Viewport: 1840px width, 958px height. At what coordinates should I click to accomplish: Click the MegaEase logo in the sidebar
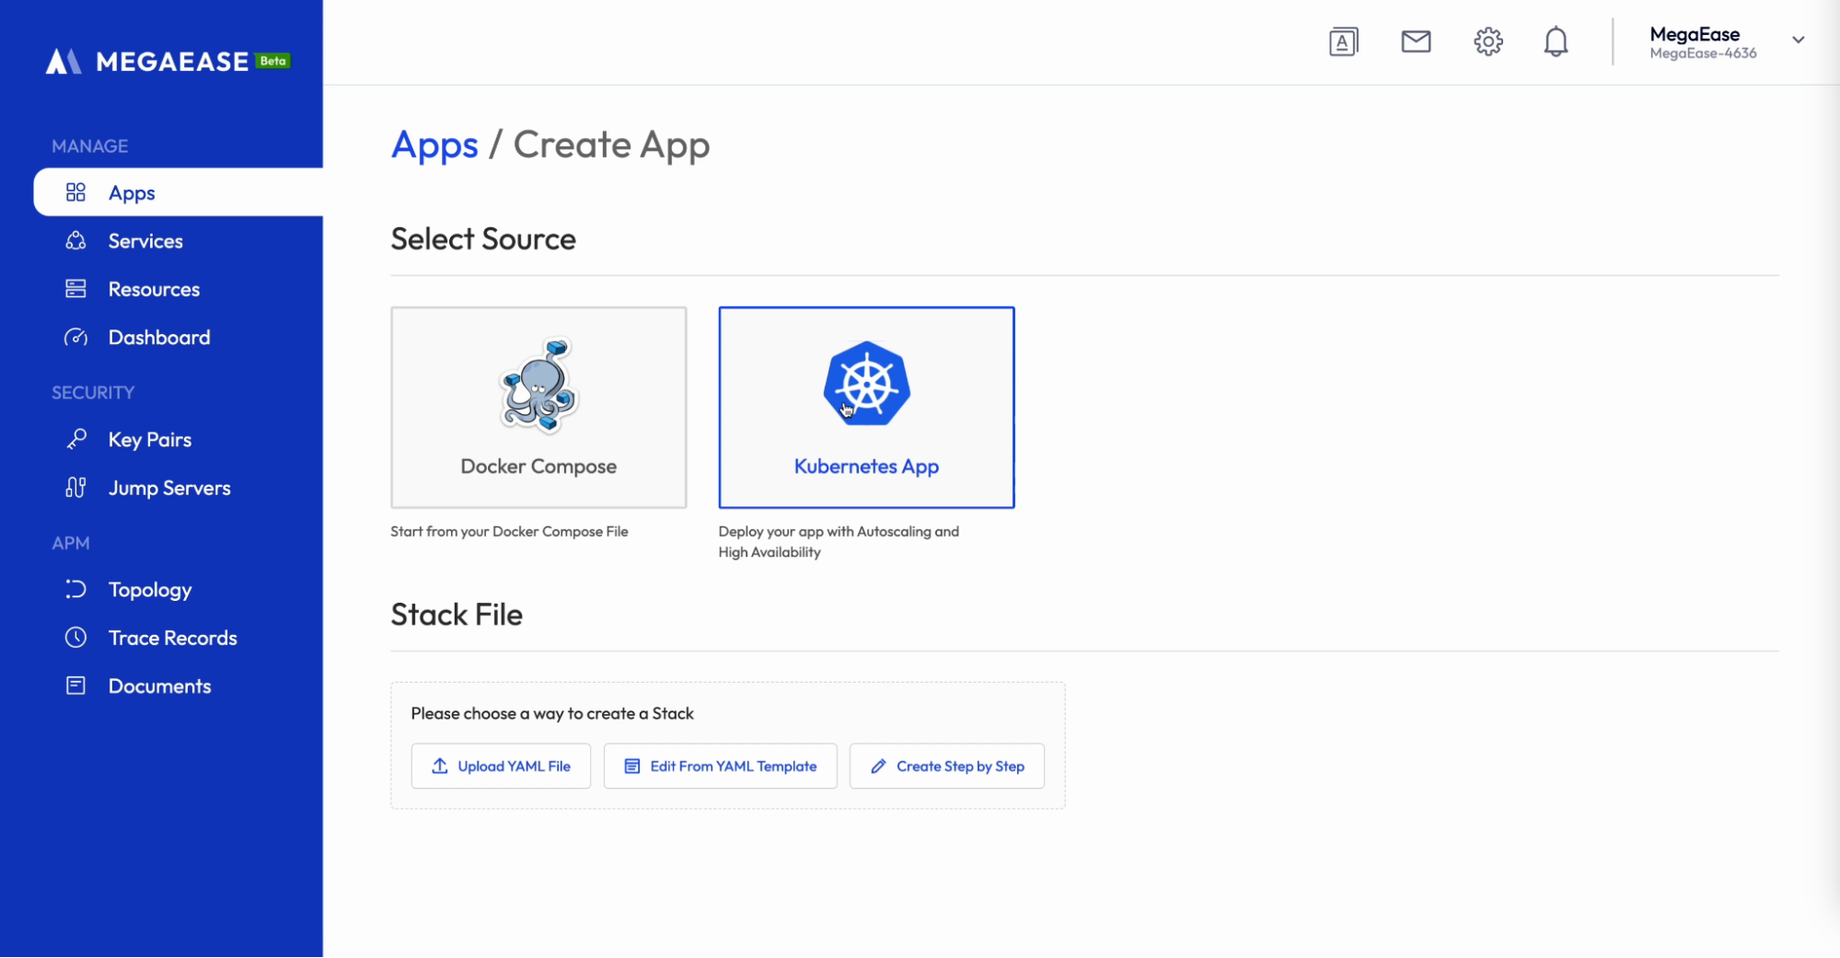pyautogui.click(x=147, y=62)
